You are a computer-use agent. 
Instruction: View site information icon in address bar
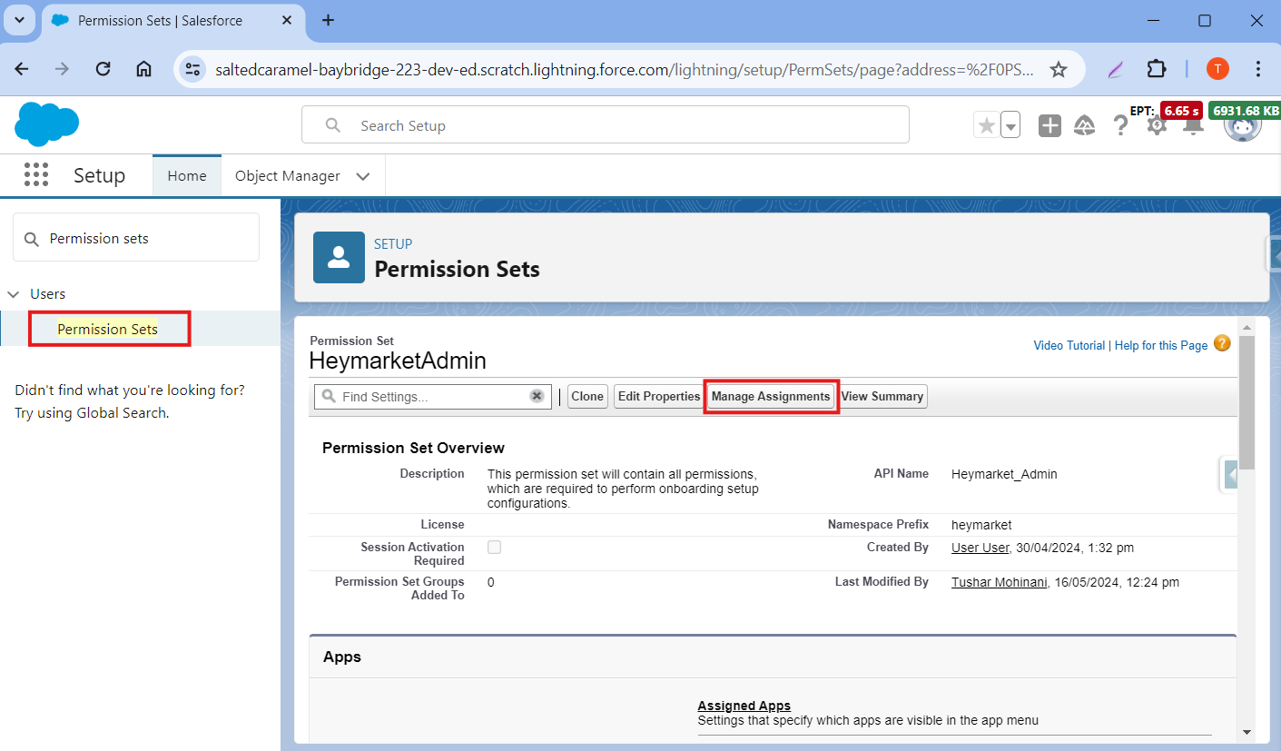pos(192,69)
